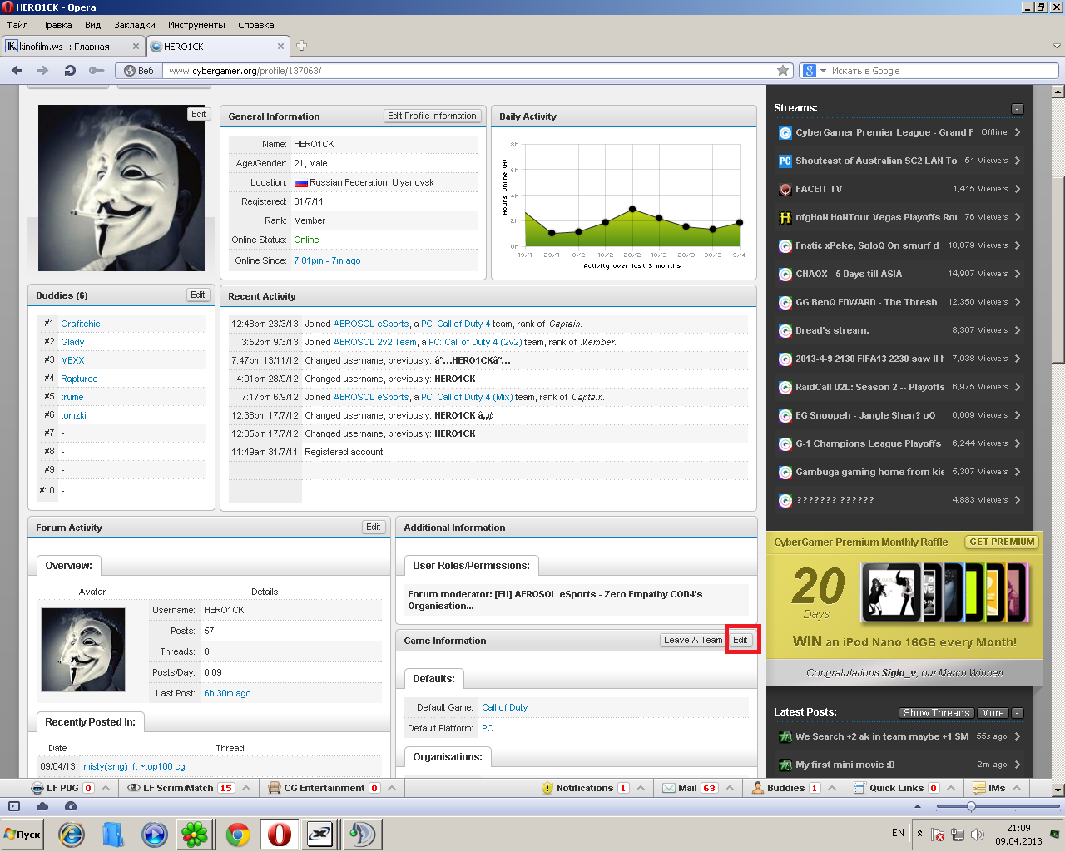Click the IMs icon in bottom bar

tap(978, 788)
